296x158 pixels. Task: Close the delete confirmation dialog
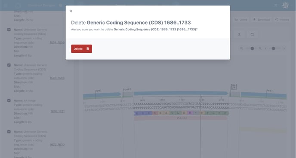point(71,11)
